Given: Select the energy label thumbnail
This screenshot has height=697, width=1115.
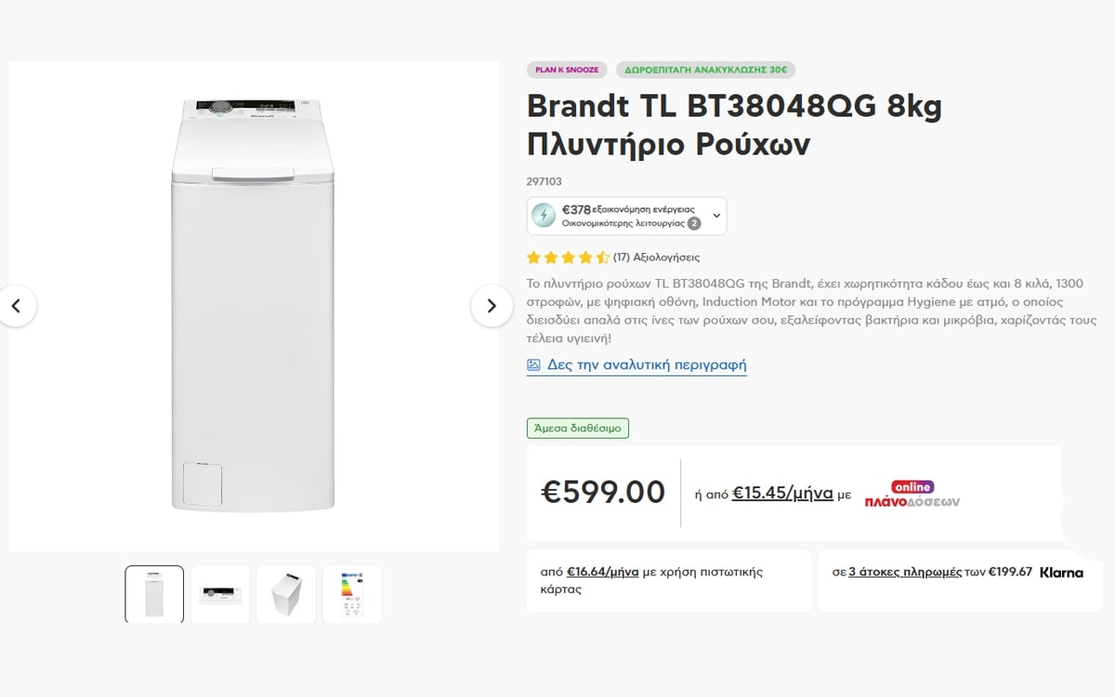Looking at the screenshot, I should (x=353, y=594).
